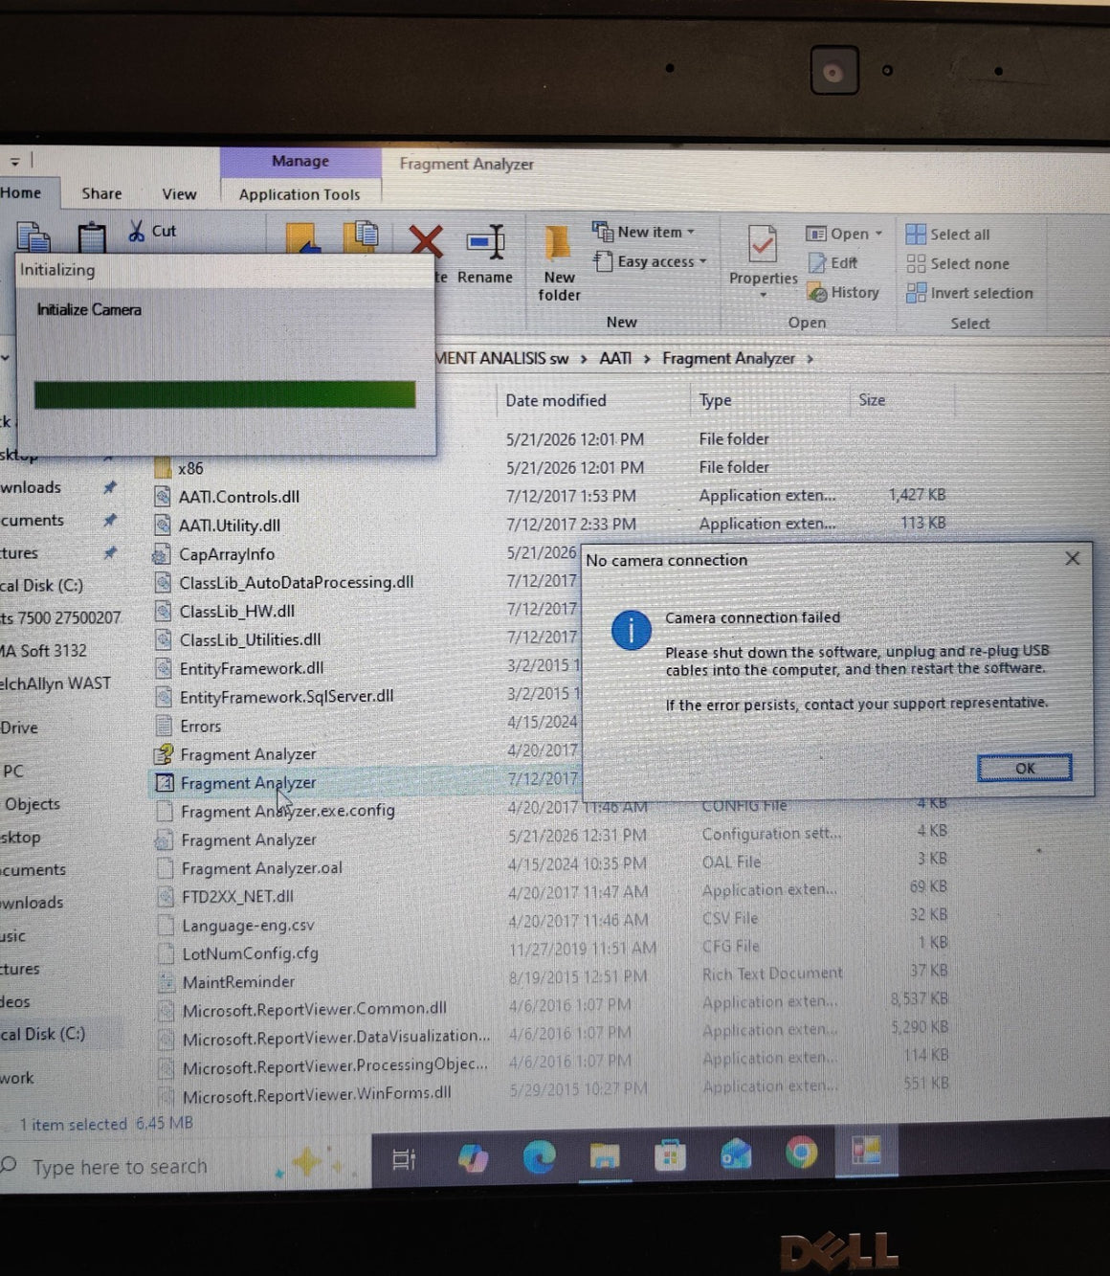This screenshot has width=1110, height=1276.
Task: Open Local Disk (C:) under Quick access
Action: pos(42,585)
